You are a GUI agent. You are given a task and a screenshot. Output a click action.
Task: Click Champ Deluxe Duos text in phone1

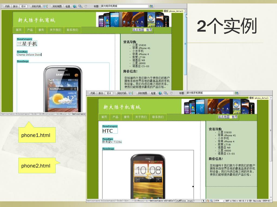tap(29, 54)
